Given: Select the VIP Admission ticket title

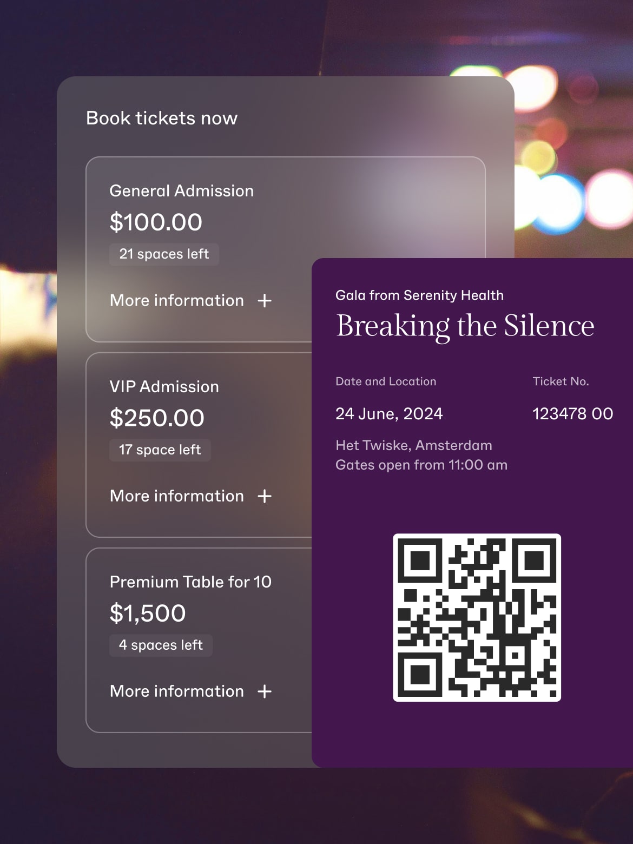Looking at the screenshot, I should (164, 386).
